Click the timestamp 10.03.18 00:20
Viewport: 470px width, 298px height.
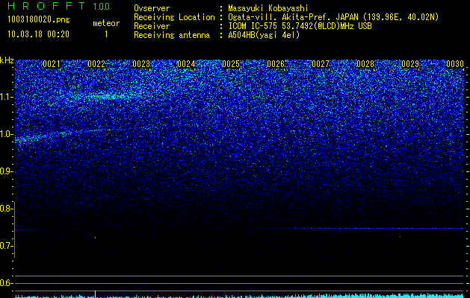pyautogui.click(x=38, y=34)
